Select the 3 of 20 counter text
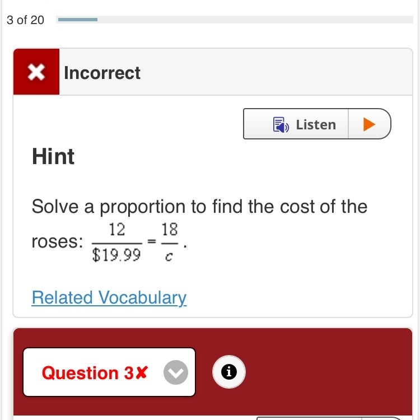Screen dimensions: 420x420 pyautogui.click(x=25, y=20)
